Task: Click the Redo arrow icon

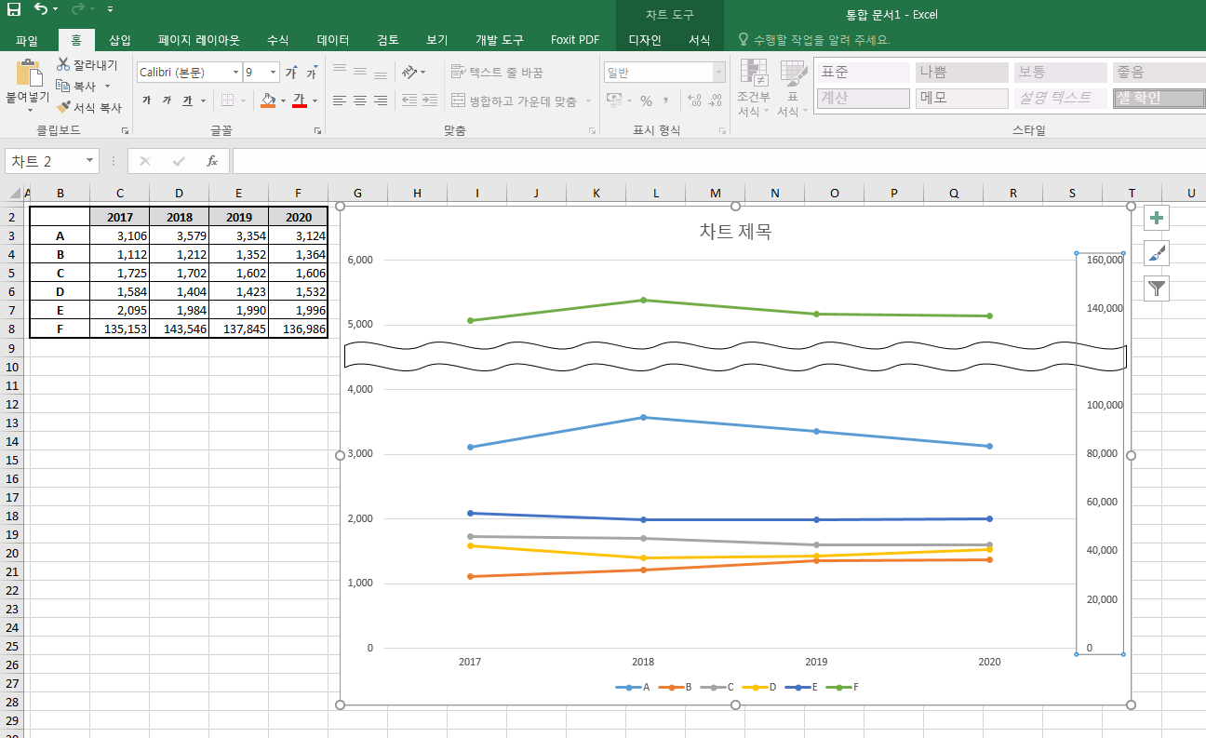Action: (x=78, y=9)
